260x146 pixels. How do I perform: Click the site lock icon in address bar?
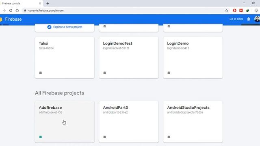(x=25, y=11)
